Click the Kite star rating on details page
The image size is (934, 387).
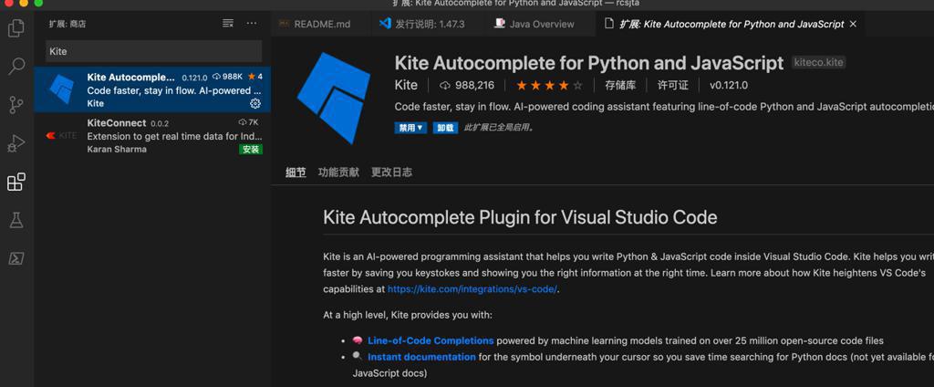tap(549, 85)
